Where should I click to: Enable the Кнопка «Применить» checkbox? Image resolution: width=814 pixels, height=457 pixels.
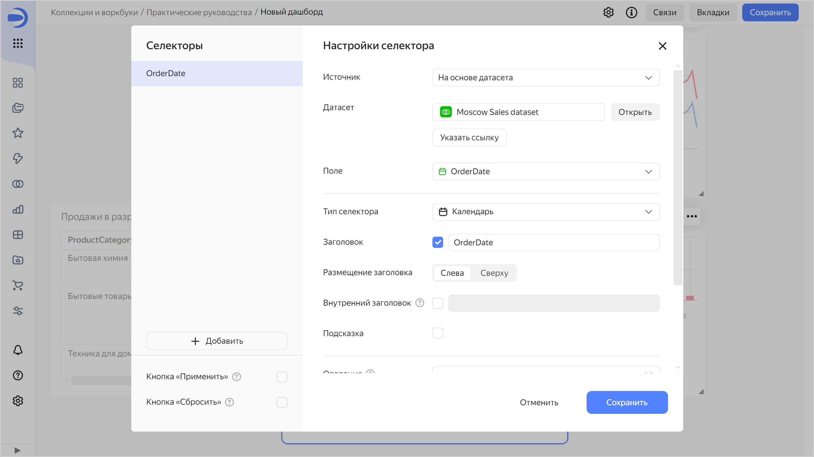(x=282, y=377)
